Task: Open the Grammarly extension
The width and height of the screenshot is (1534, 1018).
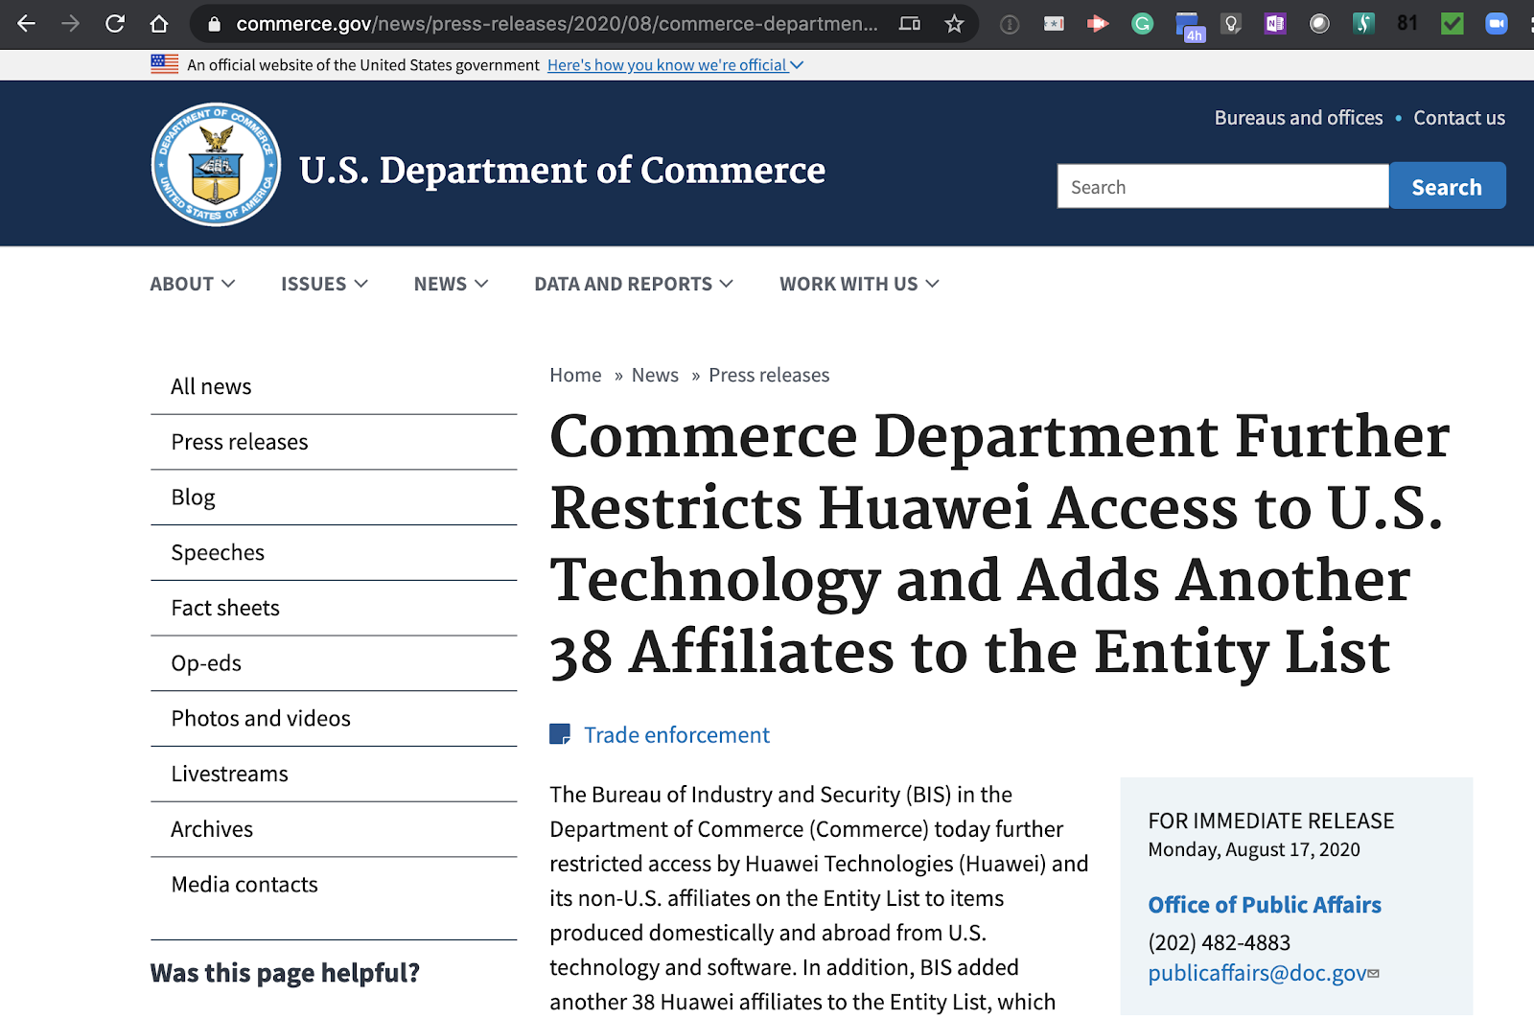Action: point(1142,24)
